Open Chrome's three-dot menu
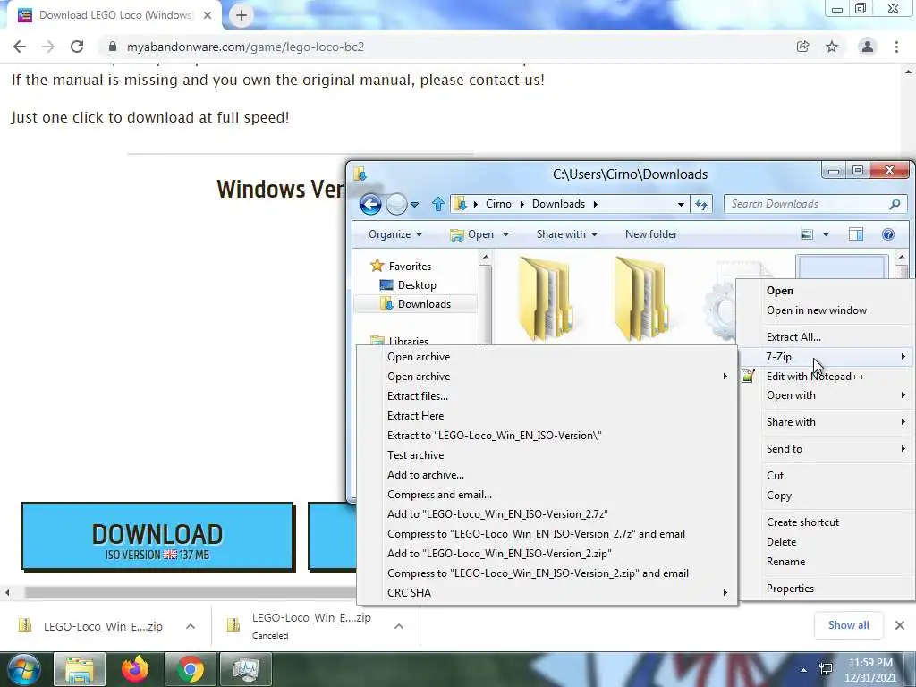The height and width of the screenshot is (687, 916). click(x=896, y=47)
